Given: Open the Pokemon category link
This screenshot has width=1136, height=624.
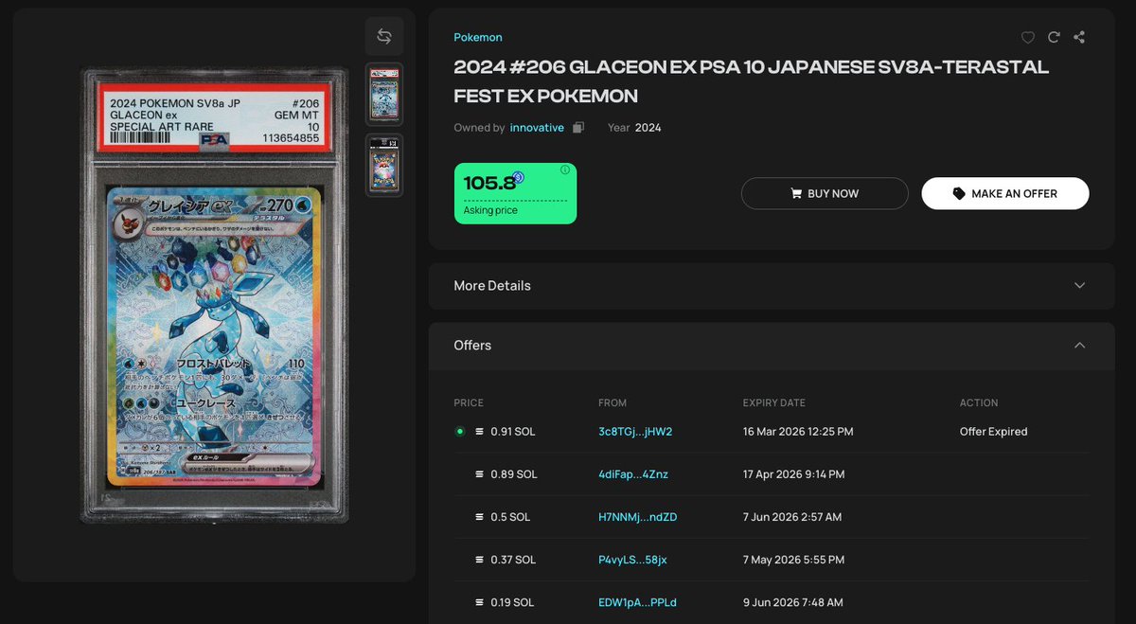Looking at the screenshot, I should click(478, 38).
